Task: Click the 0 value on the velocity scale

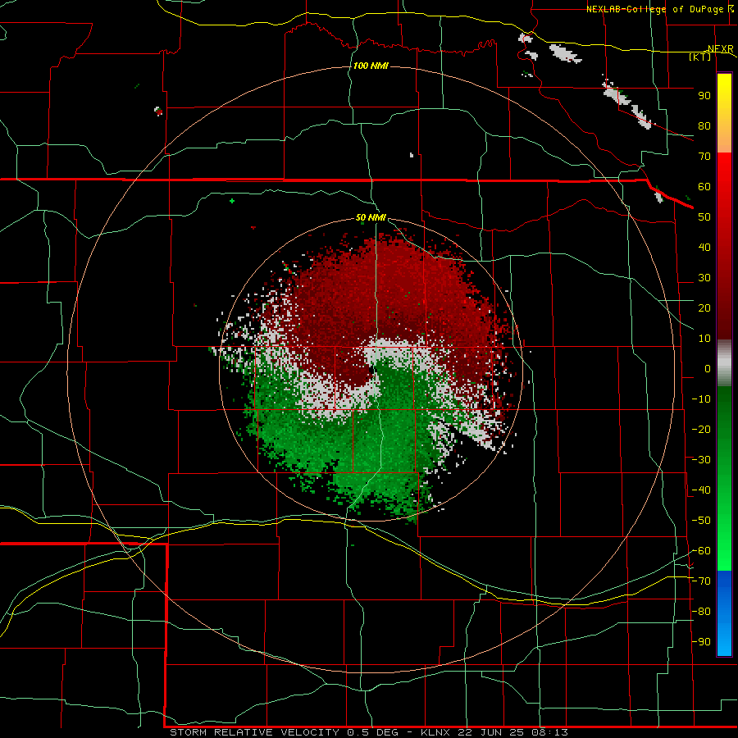Action: click(x=708, y=369)
